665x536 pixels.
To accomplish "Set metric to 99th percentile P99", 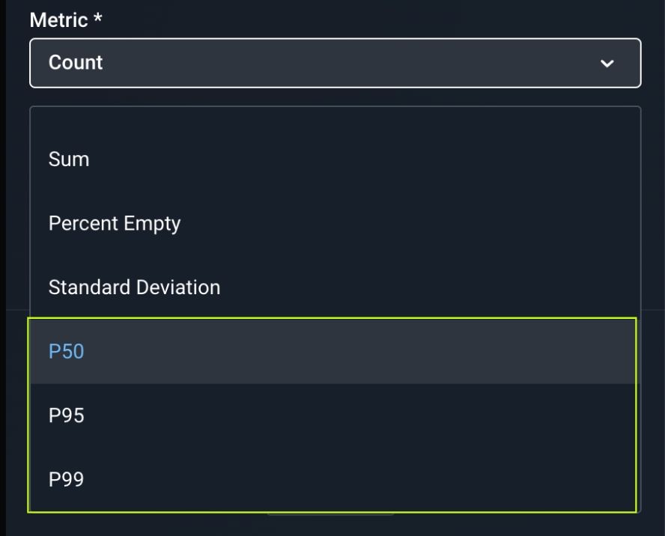I will tap(67, 480).
